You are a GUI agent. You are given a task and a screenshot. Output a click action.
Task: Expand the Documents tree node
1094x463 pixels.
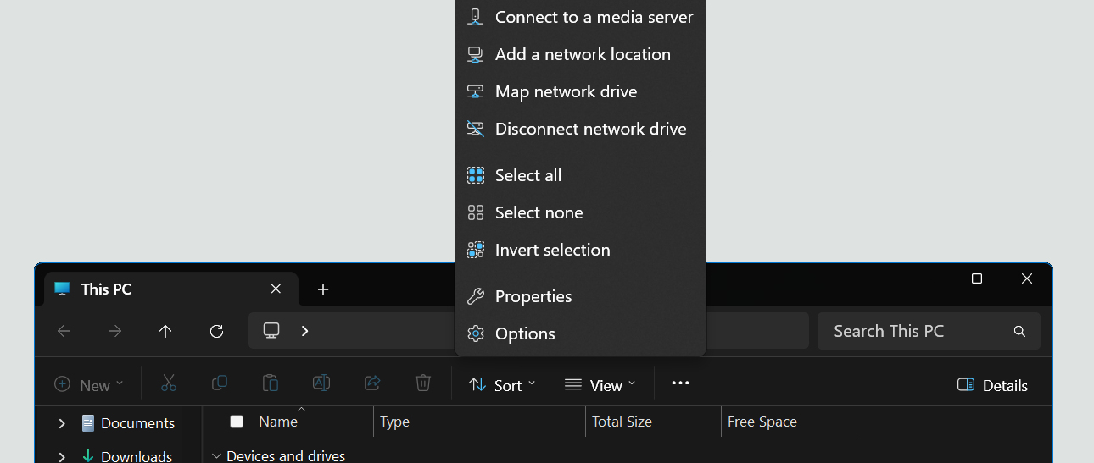coord(61,423)
